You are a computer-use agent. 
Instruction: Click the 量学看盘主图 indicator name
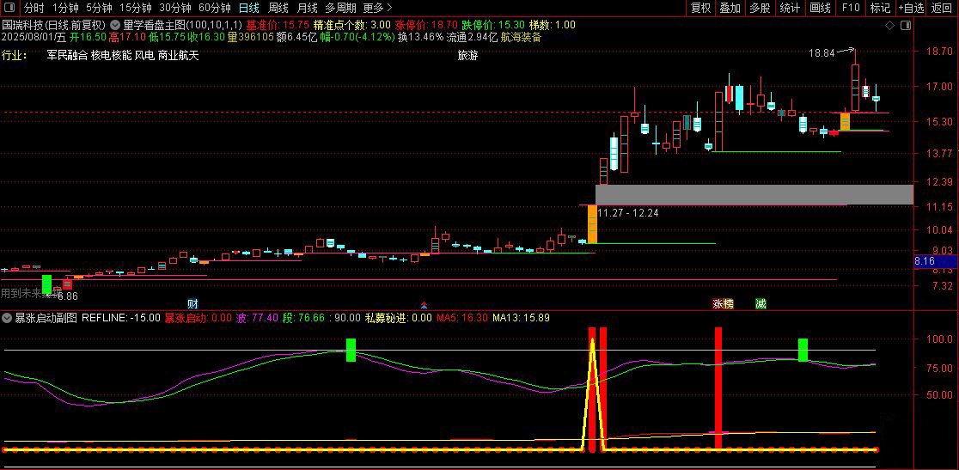[x=154, y=25]
